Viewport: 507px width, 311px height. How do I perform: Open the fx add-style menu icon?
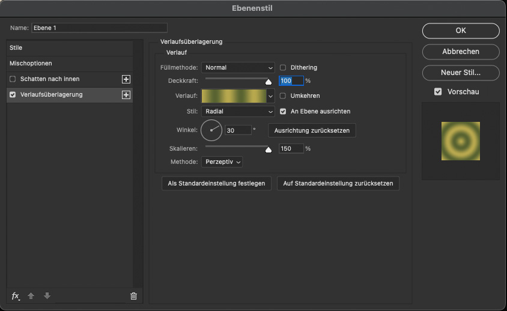click(x=16, y=296)
